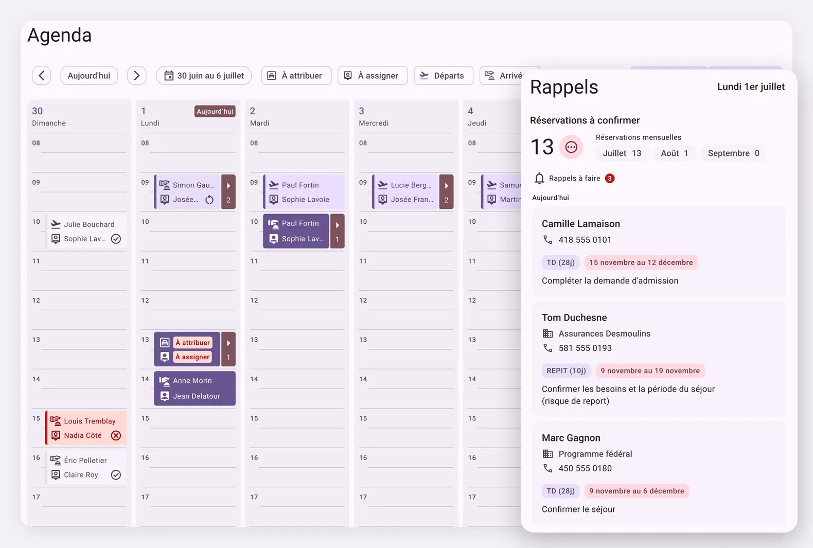The width and height of the screenshot is (813, 548).
Task: Click the person icon beside Claire Roy
Action: click(x=56, y=475)
